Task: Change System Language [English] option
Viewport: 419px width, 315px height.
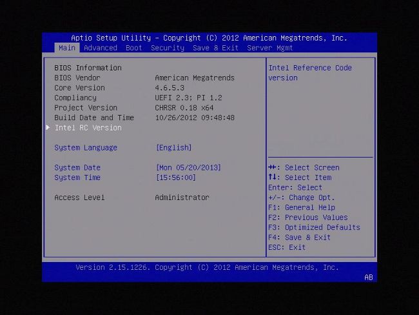Action: point(173,148)
